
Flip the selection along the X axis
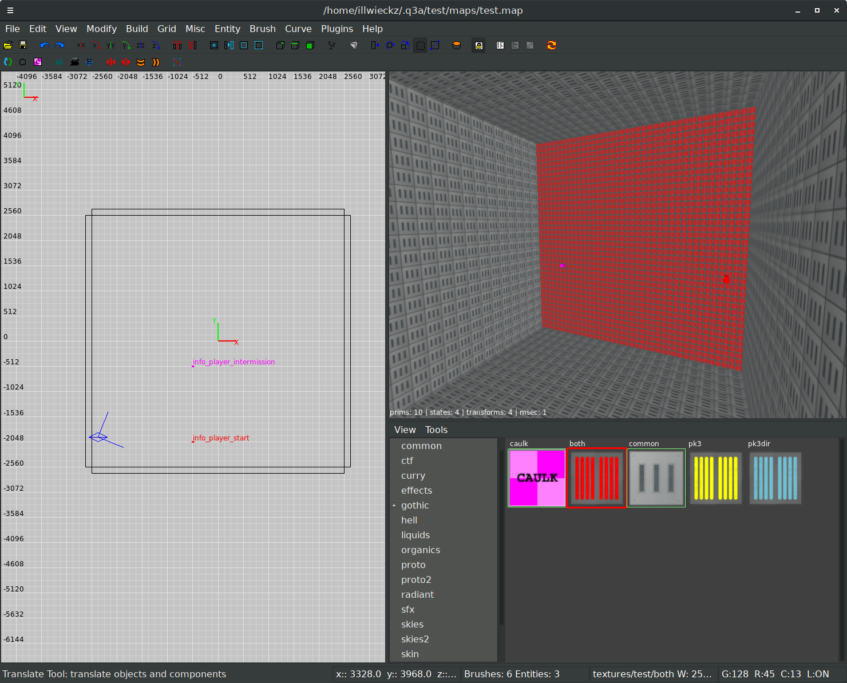(x=81, y=45)
